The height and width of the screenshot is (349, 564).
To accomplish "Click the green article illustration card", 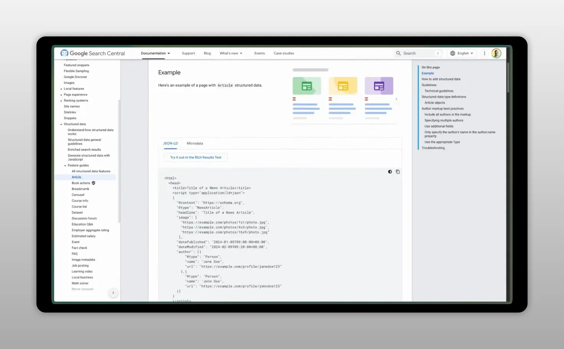I will coord(307,86).
